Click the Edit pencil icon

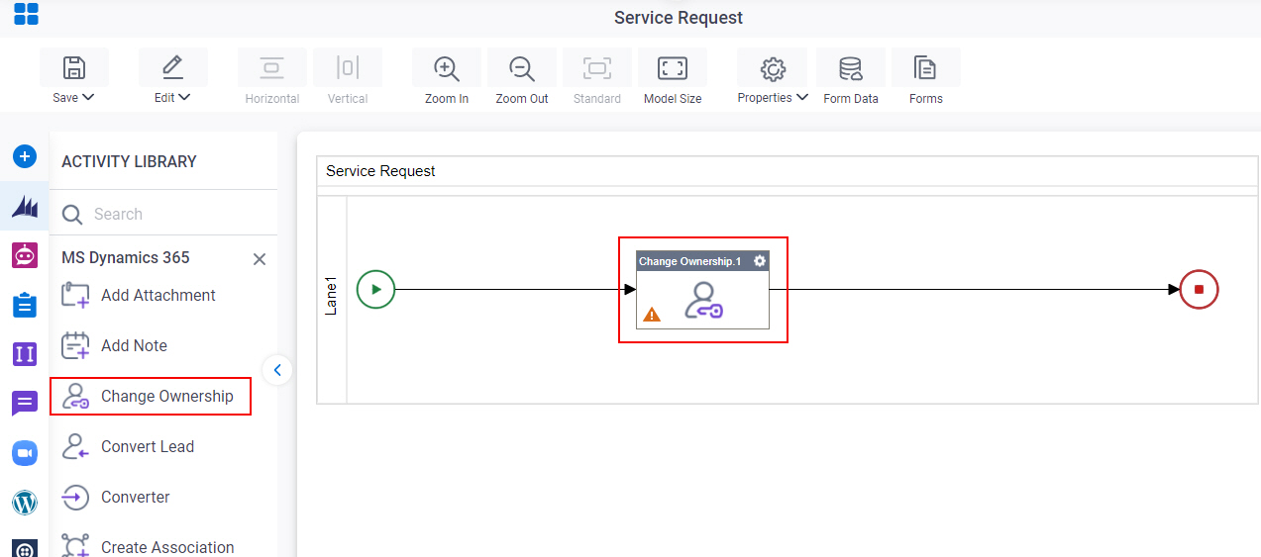[x=173, y=67]
